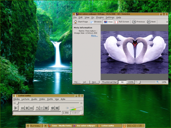The image size is (171, 128).
Task: Open the View menu in Gwenview
Action: pyautogui.click(x=87, y=17)
